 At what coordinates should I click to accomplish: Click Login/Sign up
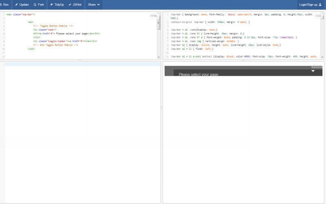(308, 4)
